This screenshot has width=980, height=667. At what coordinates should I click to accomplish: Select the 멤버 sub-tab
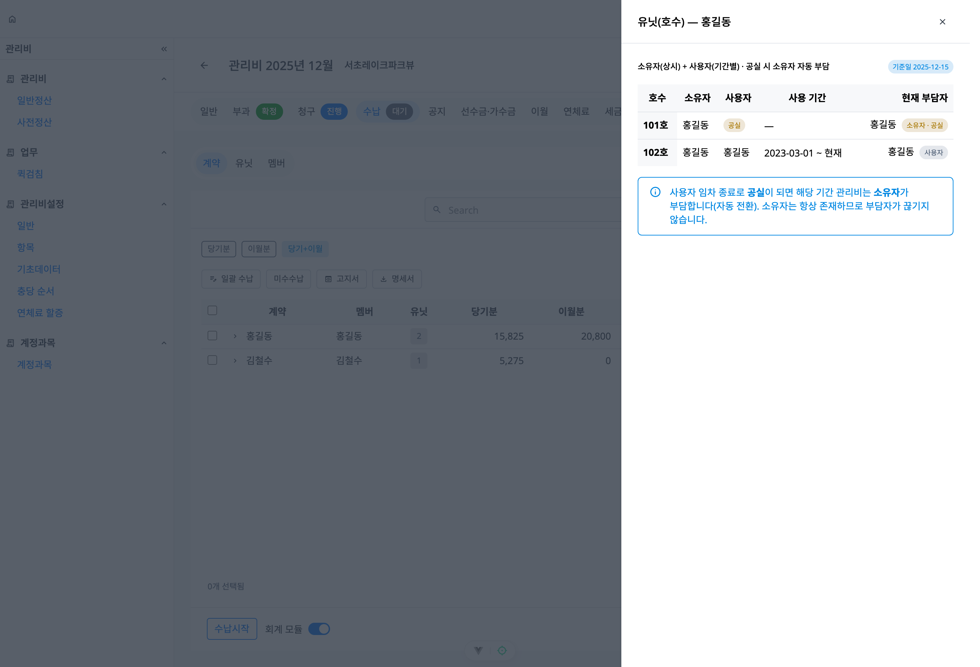(276, 163)
